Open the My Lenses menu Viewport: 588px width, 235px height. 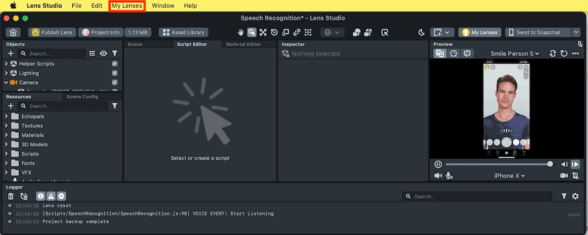127,5
